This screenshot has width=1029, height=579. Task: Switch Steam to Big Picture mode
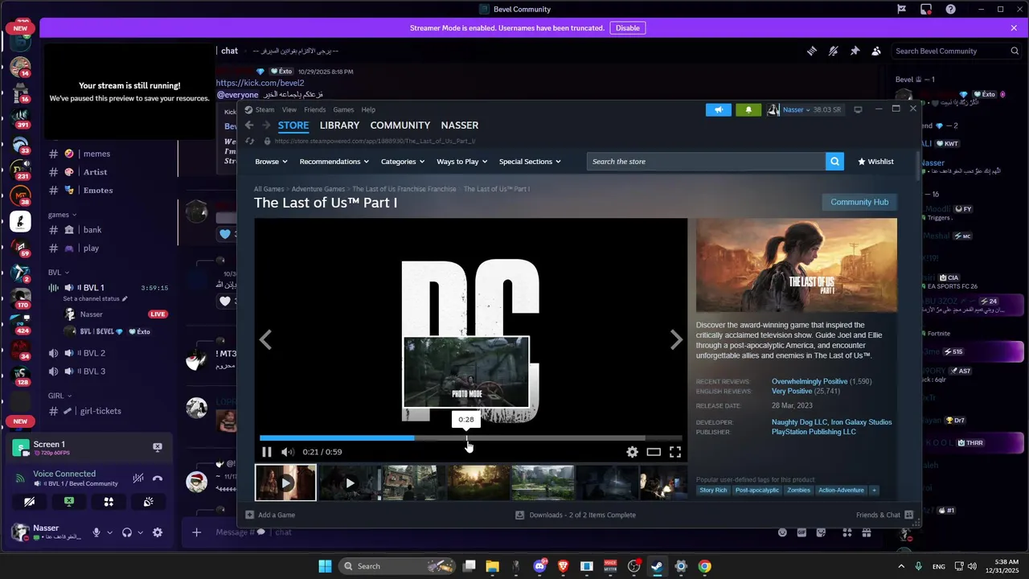[858, 109]
